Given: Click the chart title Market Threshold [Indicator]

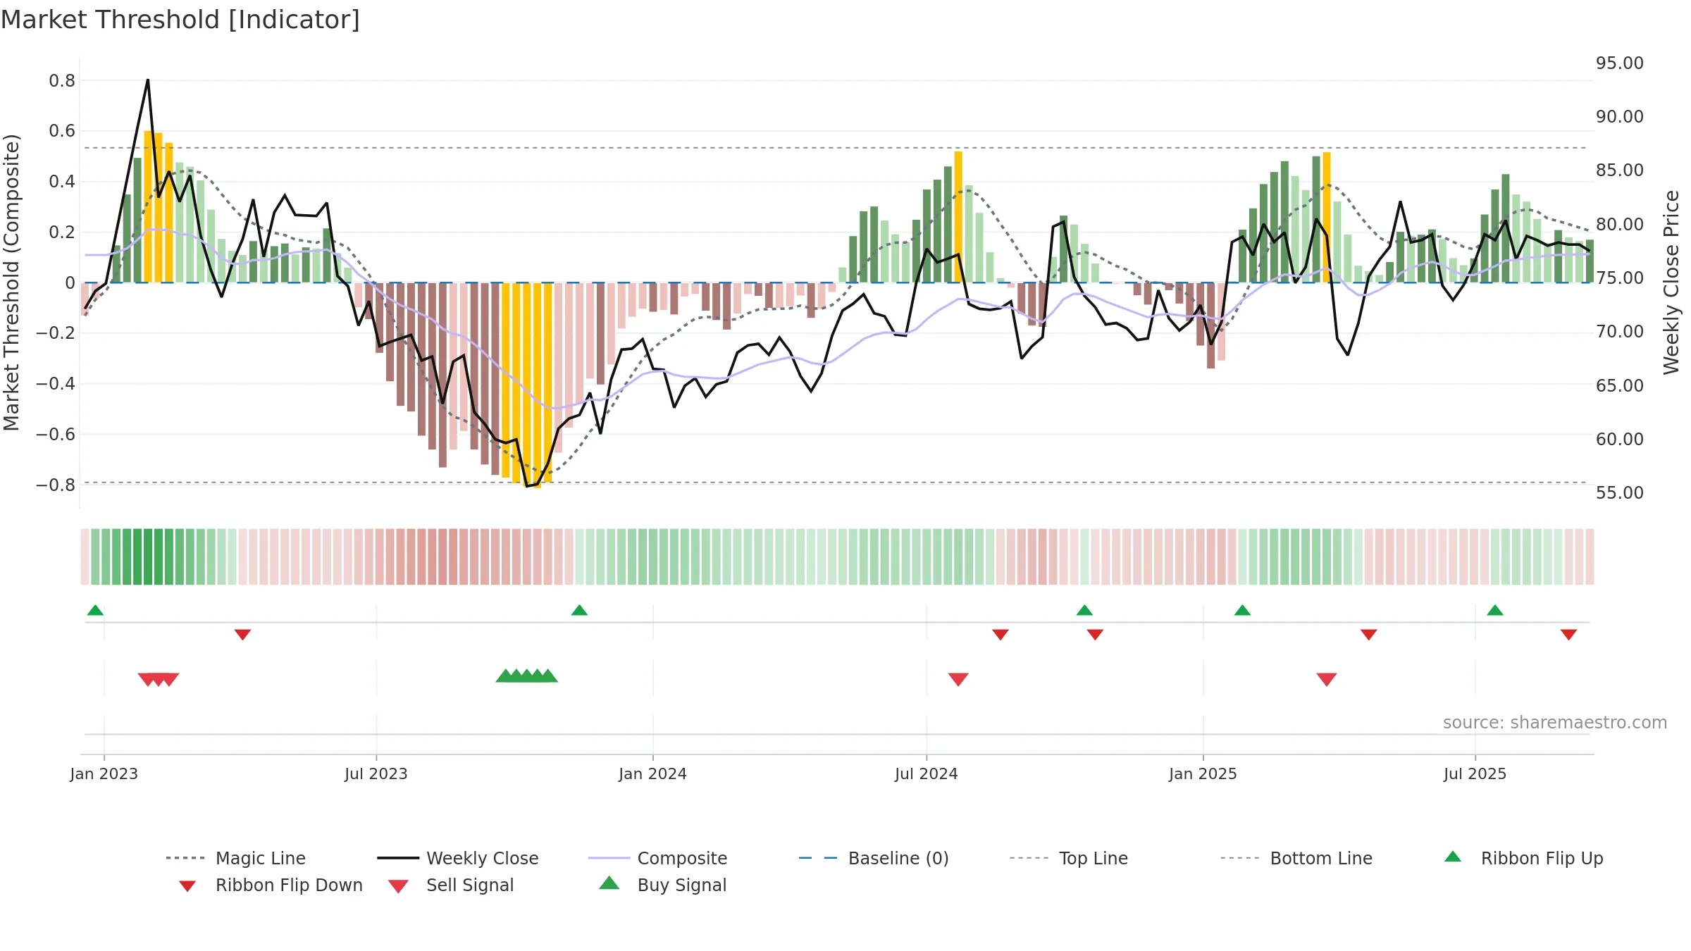Looking at the screenshot, I should coord(180,20).
